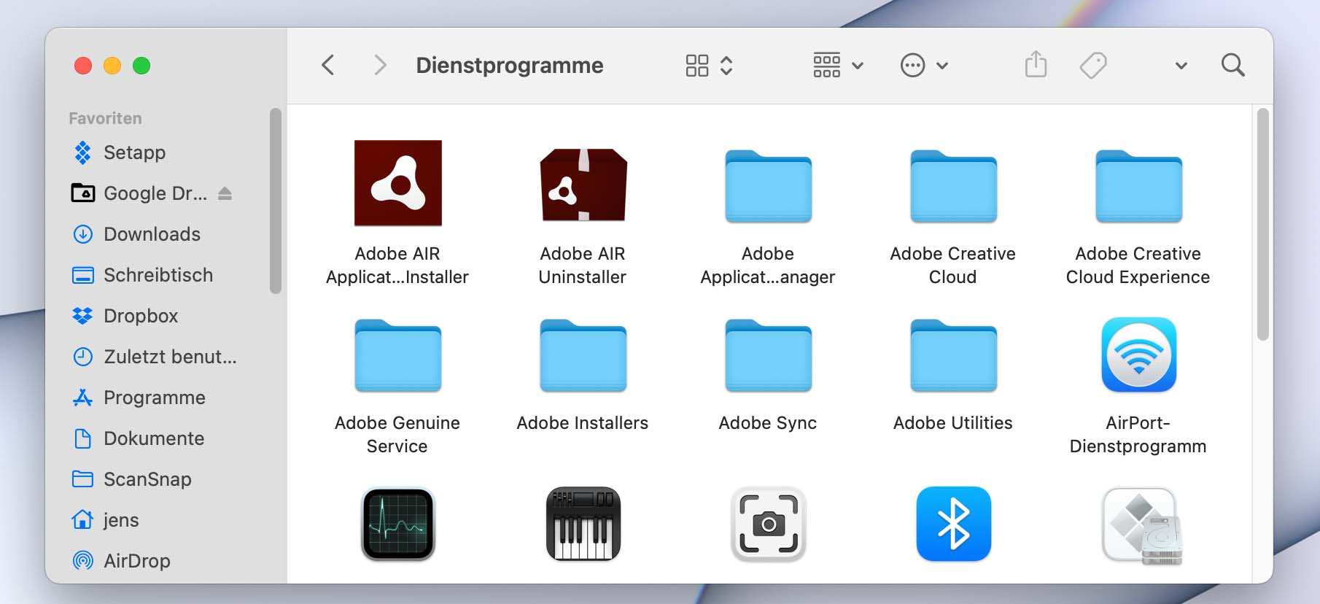Click the Adobe Utilities name label
The width and height of the screenshot is (1320, 604).
pos(953,423)
